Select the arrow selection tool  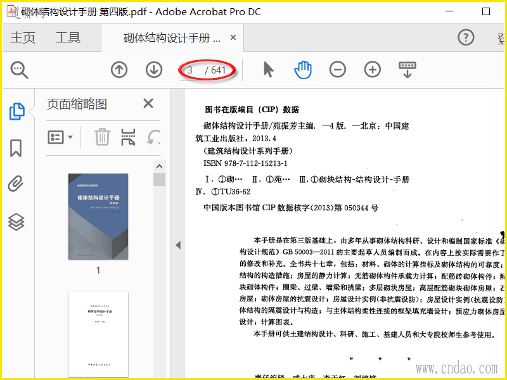coord(268,70)
